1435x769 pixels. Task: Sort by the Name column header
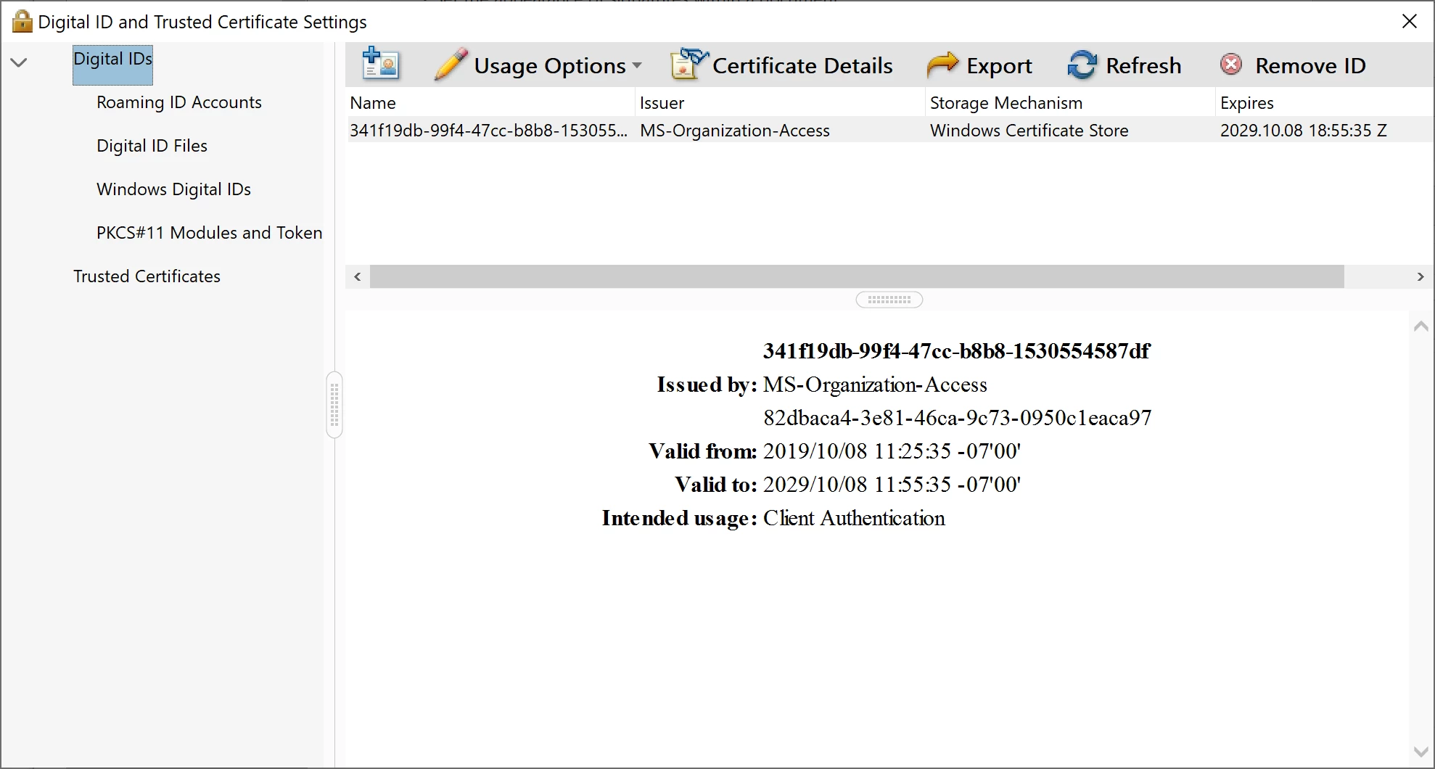[490, 103]
